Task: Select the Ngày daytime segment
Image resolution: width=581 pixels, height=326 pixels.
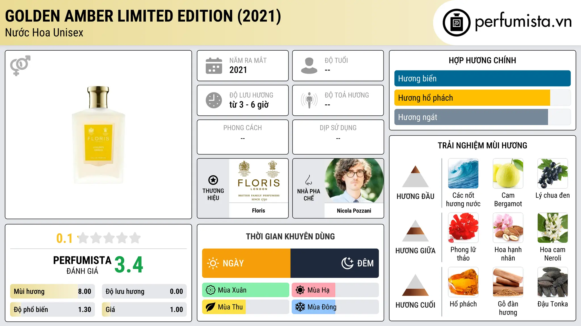Action: [x=246, y=263]
